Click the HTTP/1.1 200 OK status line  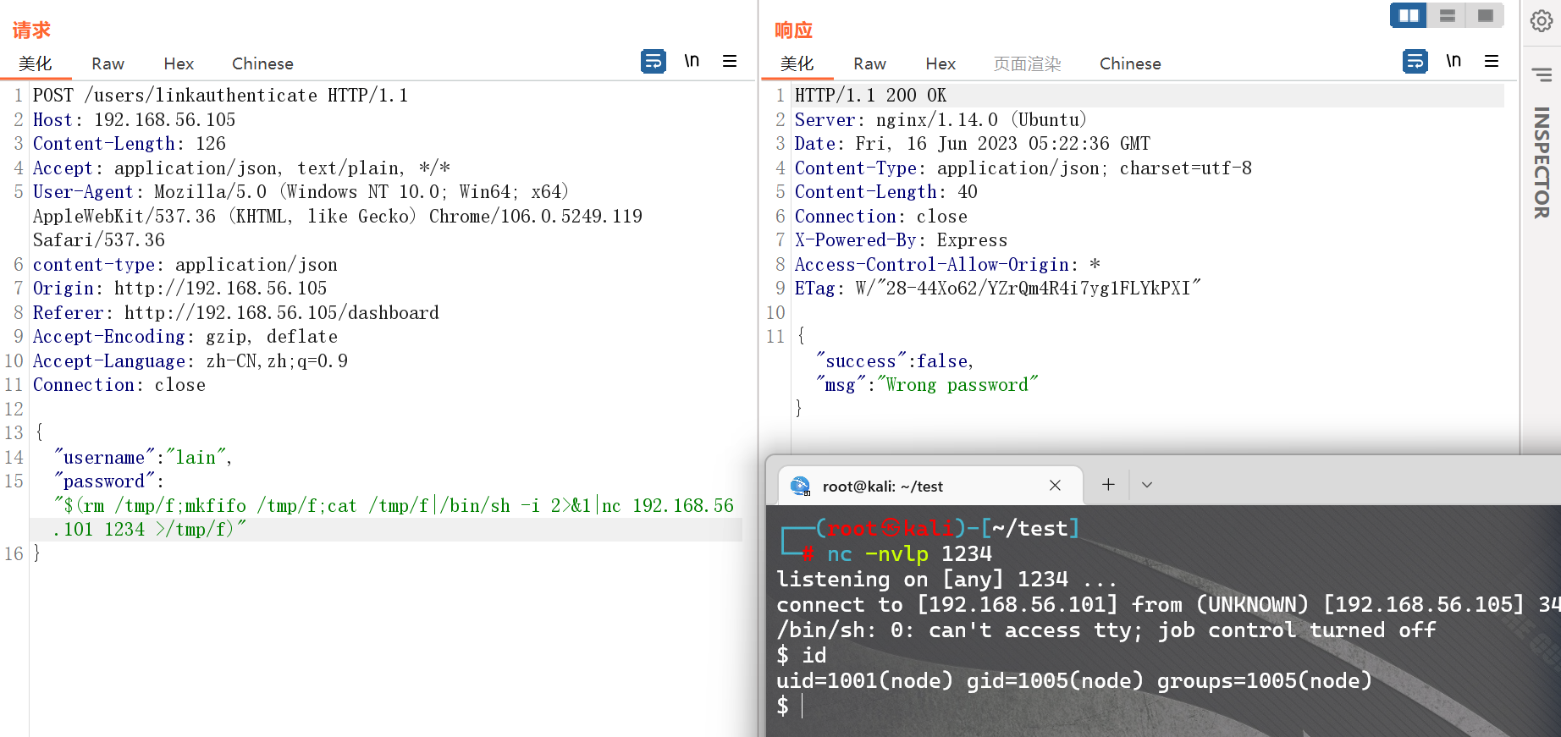tap(870, 96)
